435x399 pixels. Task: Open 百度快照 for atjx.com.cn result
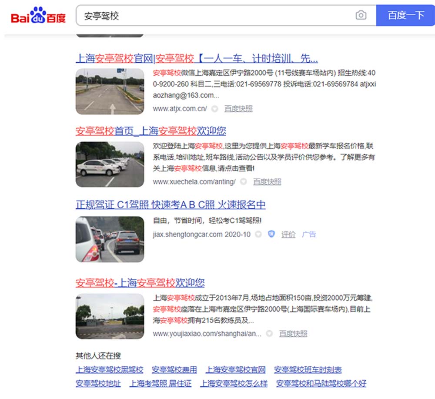coord(238,109)
